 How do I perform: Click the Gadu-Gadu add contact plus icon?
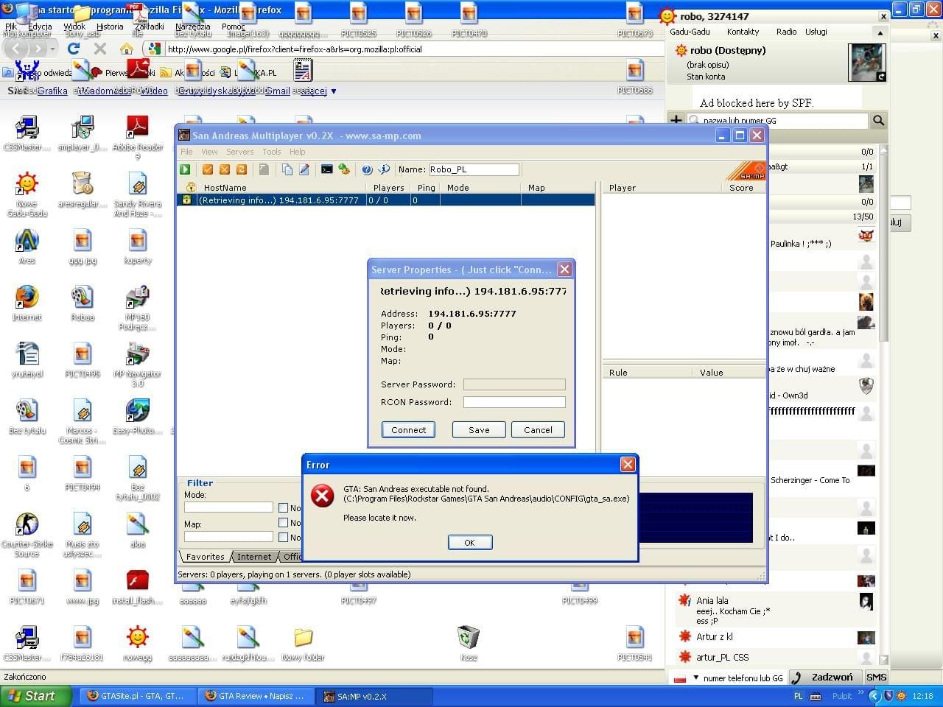676,120
